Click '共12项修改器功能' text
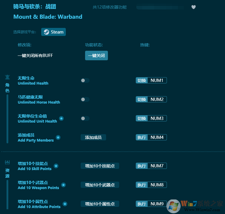 [x=110, y=7]
